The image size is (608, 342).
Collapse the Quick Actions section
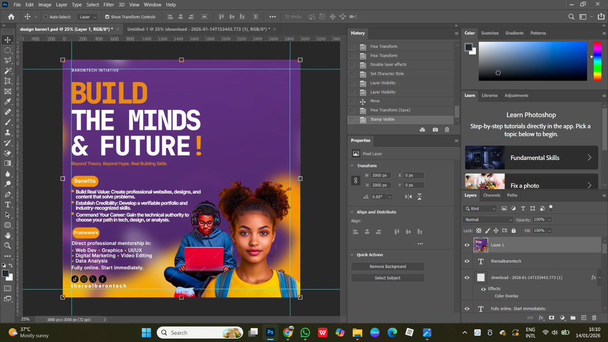pos(352,255)
